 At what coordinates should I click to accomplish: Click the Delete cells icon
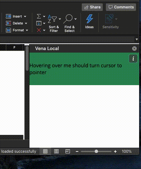click(x=8, y=23)
